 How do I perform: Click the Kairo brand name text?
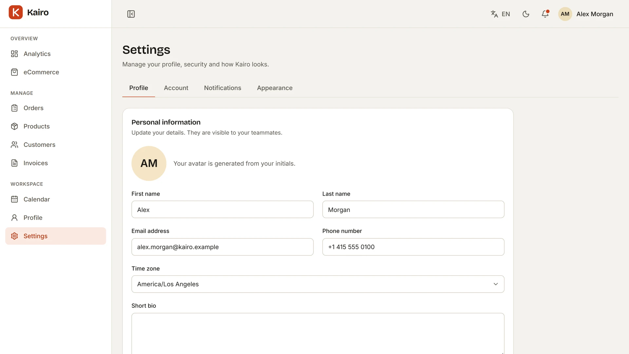point(38,12)
